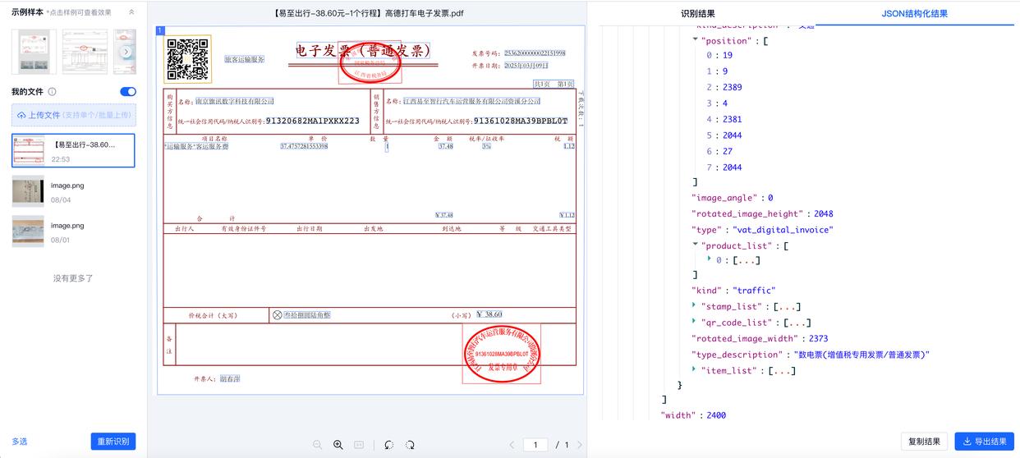Expand the "item_list" node
1020x458 pixels.
(696, 370)
